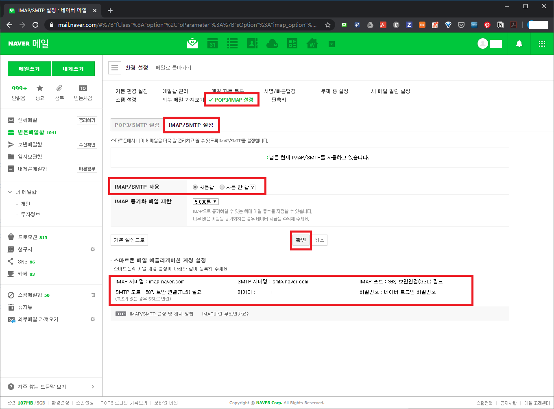Open the Naver Cloud icon
The height and width of the screenshot is (409, 554).
[x=272, y=44]
